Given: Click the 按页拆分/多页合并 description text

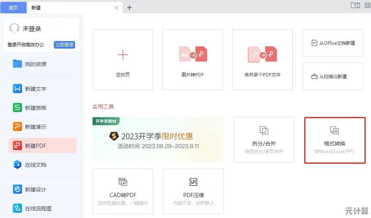Looking at the screenshot, I should pyautogui.click(x=264, y=151).
